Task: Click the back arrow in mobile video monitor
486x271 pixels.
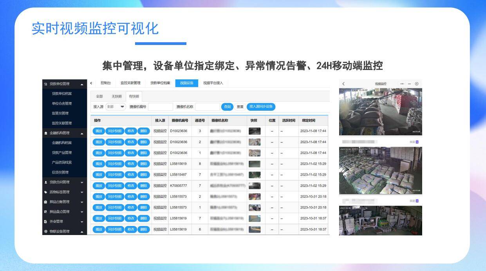Action: [343, 84]
